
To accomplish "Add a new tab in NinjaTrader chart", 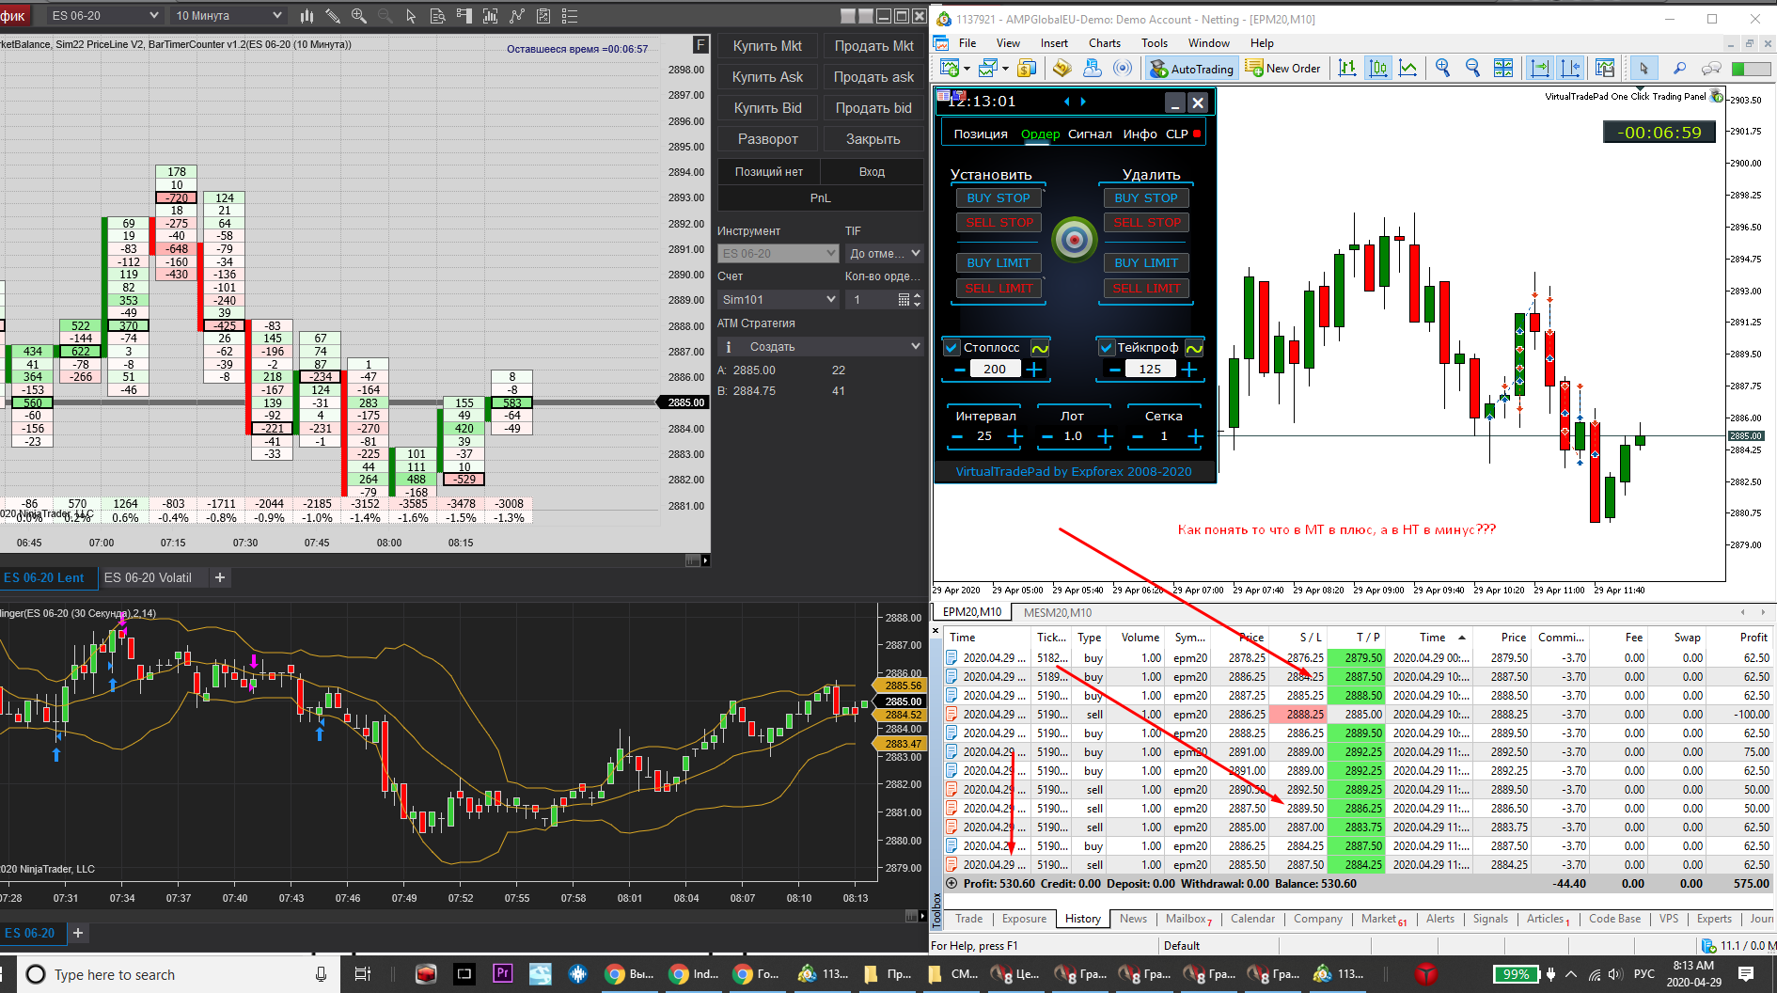I will pos(220,577).
